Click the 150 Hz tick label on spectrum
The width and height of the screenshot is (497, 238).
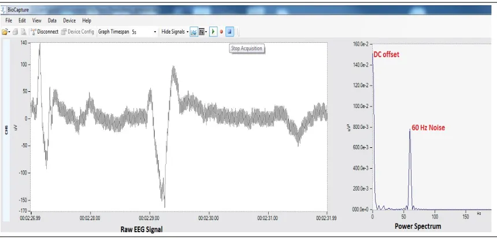coord(466,216)
